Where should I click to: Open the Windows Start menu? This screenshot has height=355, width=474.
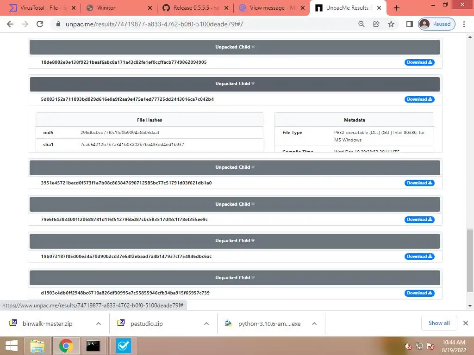12,346
